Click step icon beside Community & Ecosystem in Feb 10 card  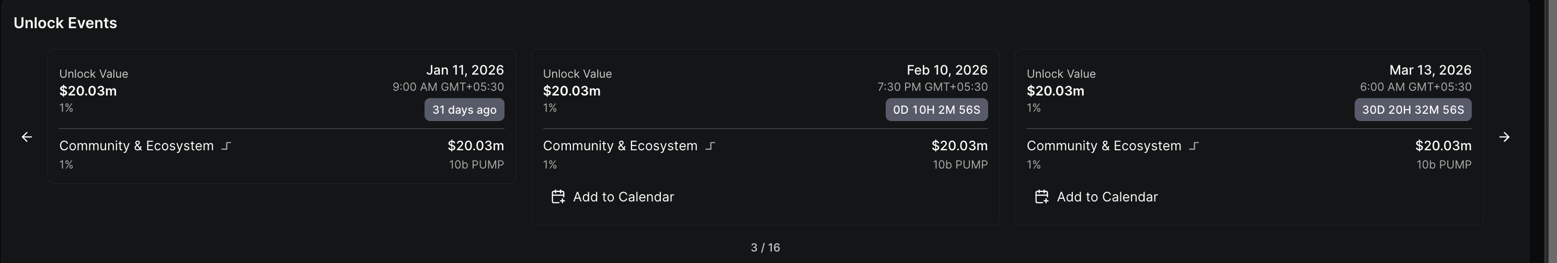click(710, 146)
